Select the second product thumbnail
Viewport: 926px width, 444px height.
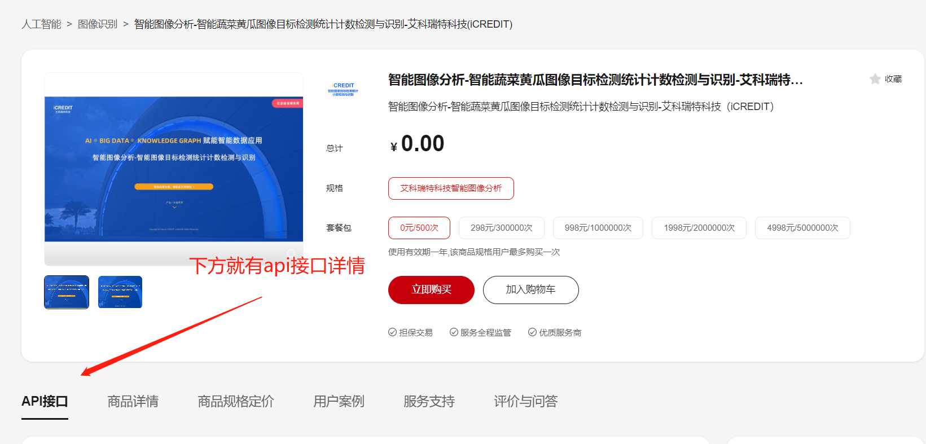tap(120, 292)
